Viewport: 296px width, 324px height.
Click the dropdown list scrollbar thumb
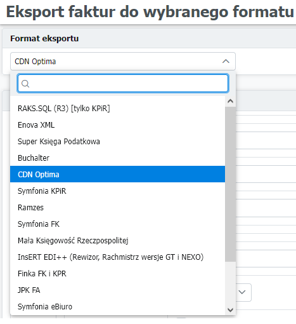230,184
